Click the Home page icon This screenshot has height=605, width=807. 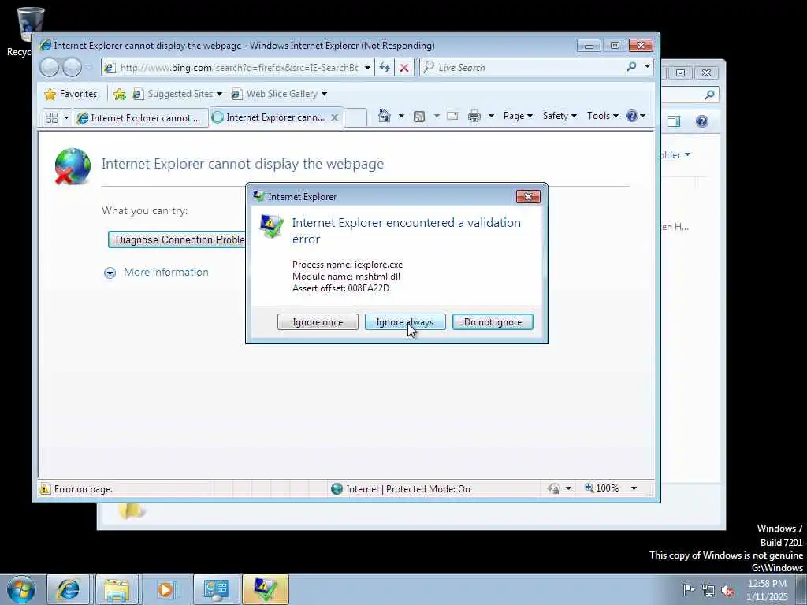pos(385,116)
